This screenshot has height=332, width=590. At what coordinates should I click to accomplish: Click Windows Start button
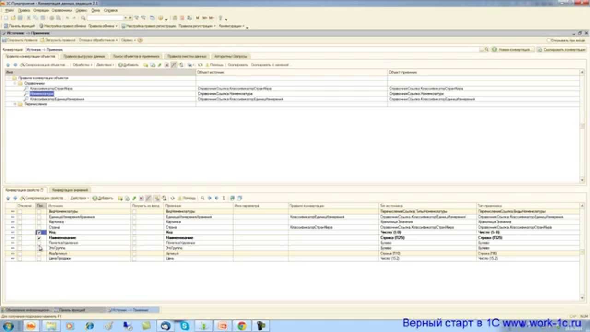click(8, 326)
